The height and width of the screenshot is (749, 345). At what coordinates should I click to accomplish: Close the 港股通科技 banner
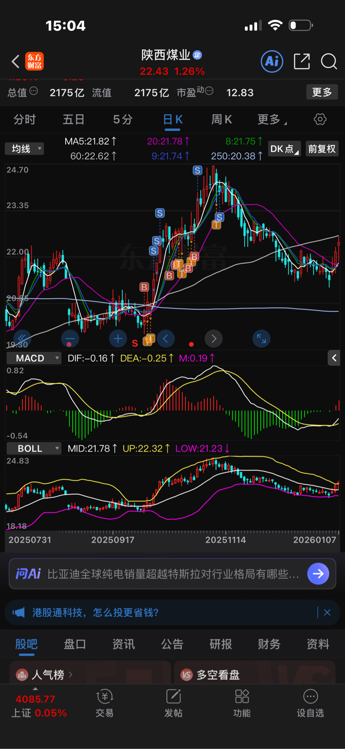tap(327, 613)
